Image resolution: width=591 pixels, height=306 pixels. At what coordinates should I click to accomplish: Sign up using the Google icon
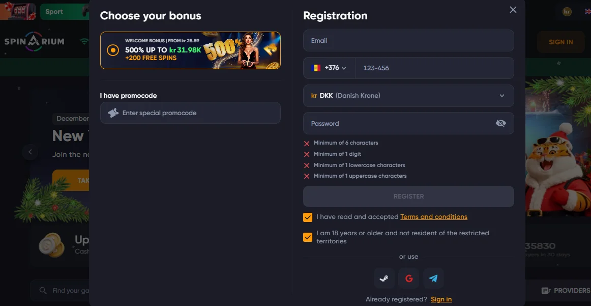coord(408,278)
